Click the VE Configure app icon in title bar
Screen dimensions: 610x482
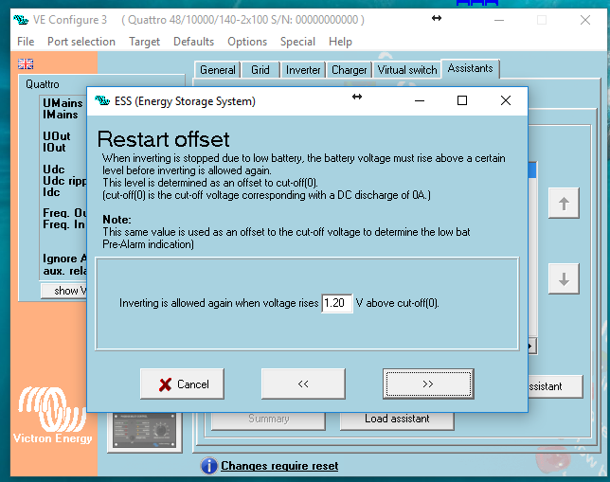tap(21, 20)
